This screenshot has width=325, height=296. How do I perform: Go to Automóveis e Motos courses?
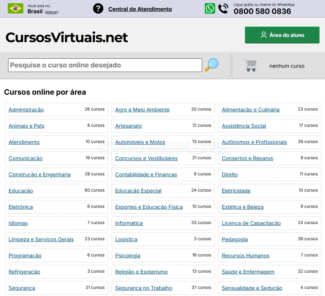click(140, 142)
